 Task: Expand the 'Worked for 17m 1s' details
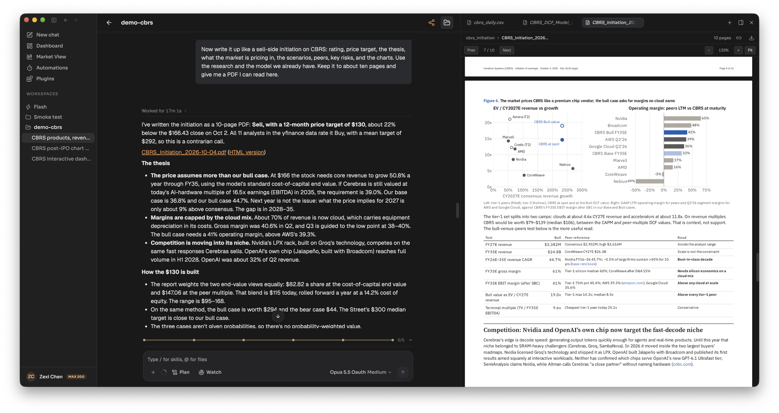click(164, 111)
